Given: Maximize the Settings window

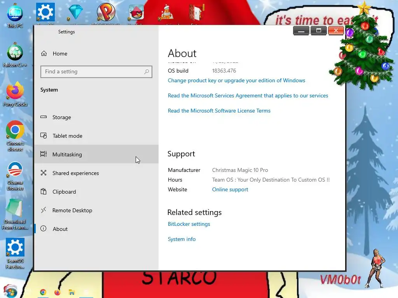Looking at the screenshot, I should (319, 31).
